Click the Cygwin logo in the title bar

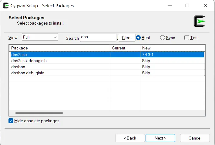coord(6,6)
